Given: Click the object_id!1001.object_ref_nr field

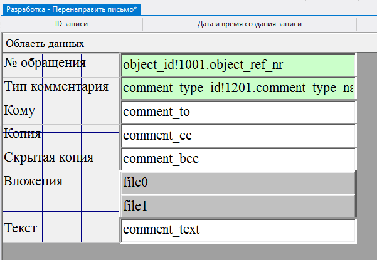Looking at the screenshot, I should [x=238, y=65].
